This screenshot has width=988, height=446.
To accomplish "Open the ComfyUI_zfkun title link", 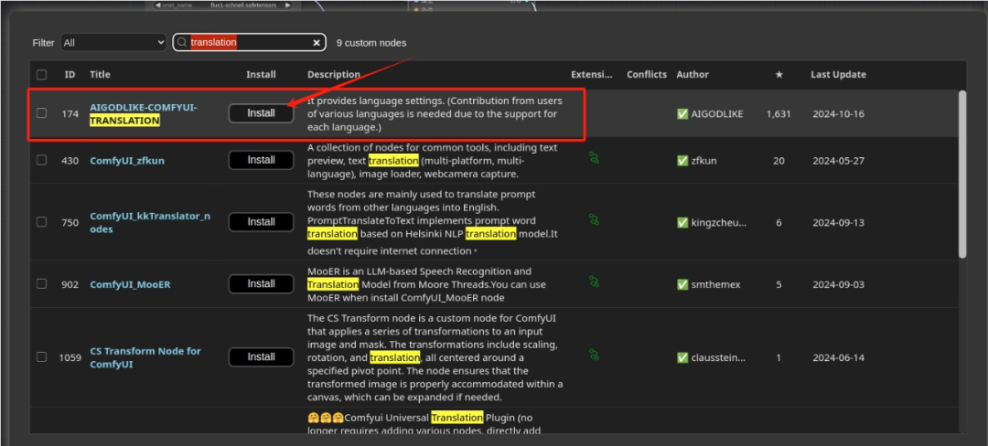I will [127, 161].
